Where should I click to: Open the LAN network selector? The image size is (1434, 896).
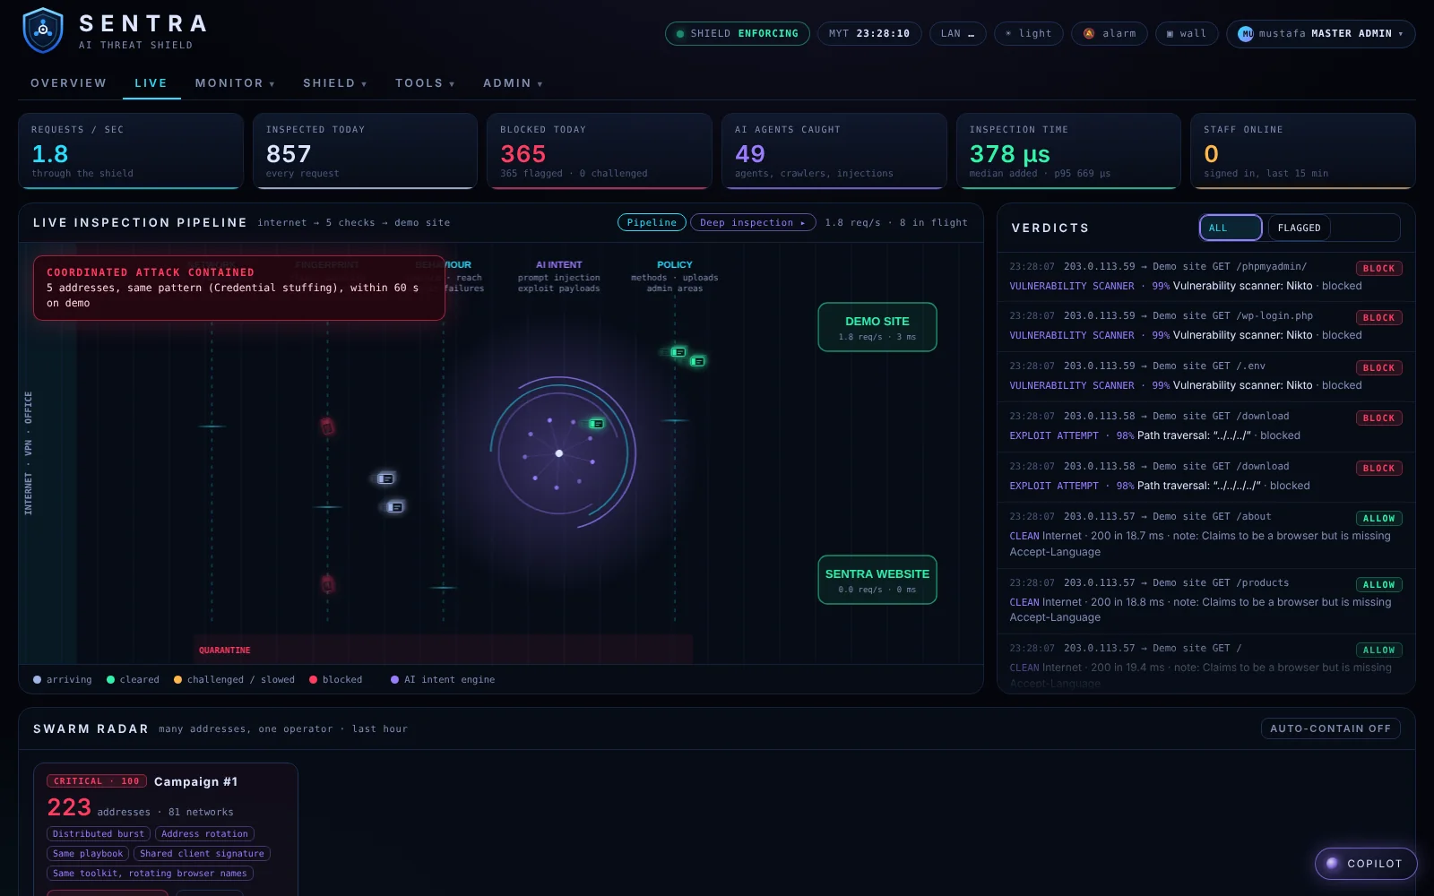tap(957, 34)
